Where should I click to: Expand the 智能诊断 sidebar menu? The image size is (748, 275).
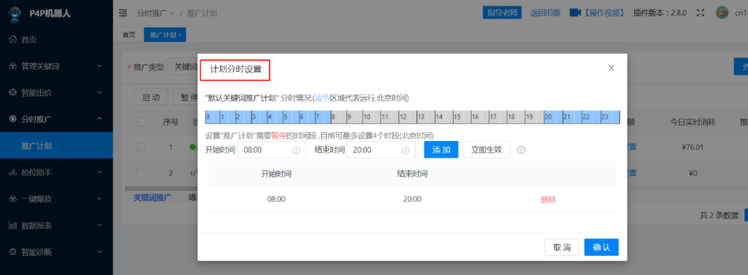(x=99, y=252)
